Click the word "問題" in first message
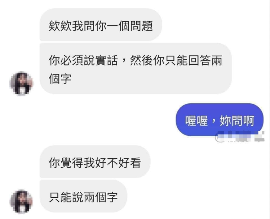270x219 pixels. point(141,26)
